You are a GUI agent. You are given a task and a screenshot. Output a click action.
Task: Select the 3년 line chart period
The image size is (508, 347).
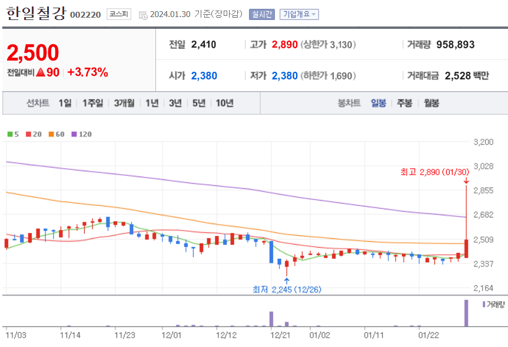coord(175,103)
